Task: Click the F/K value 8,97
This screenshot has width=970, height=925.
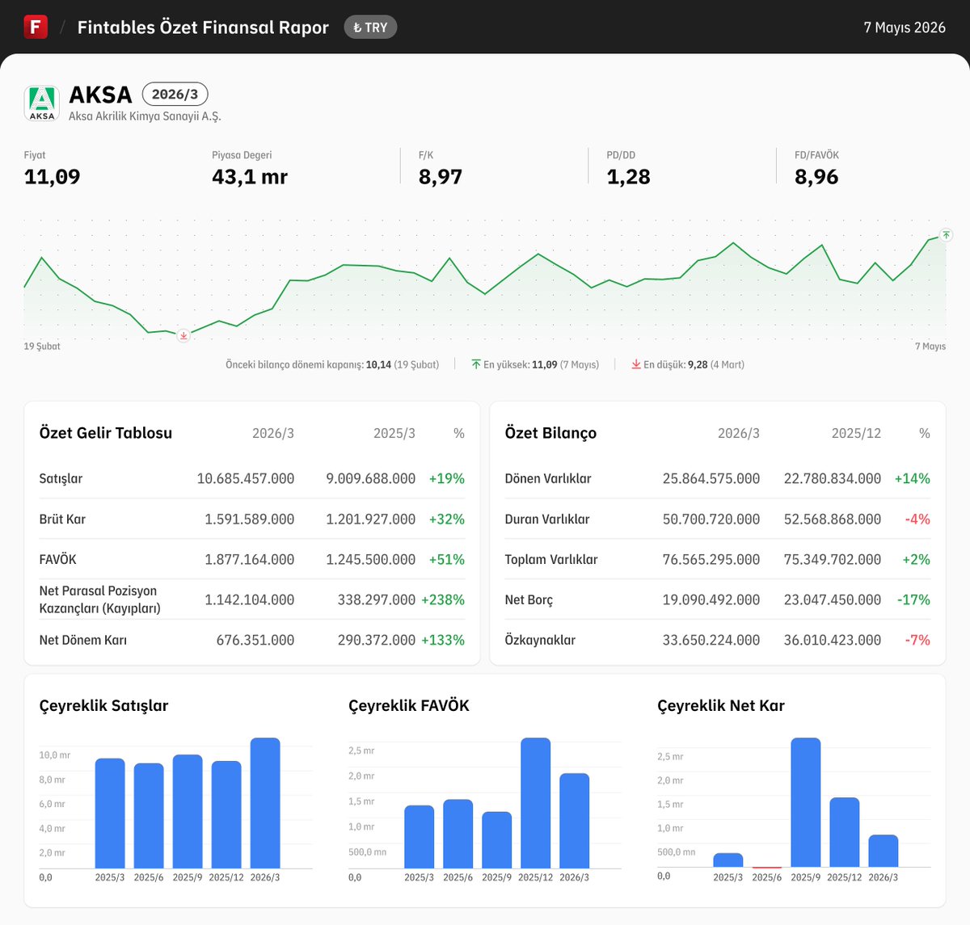Action: pos(441,177)
